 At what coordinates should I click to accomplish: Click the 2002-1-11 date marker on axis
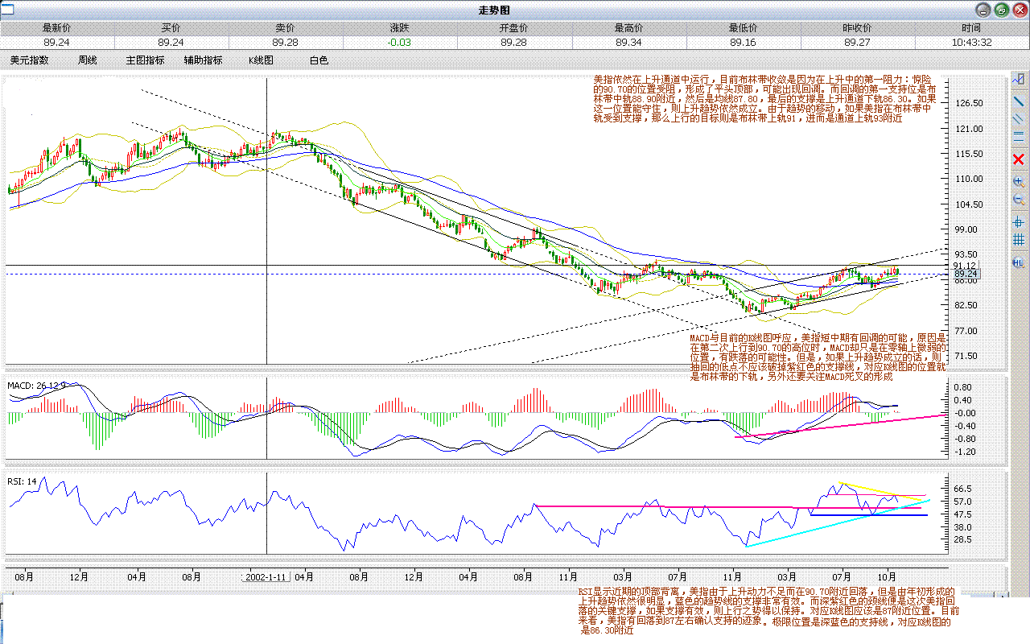click(x=266, y=577)
